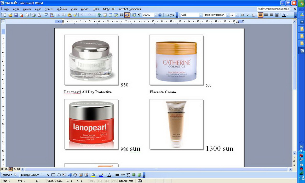Open the มุมมอง (View) menu

[27, 9]
